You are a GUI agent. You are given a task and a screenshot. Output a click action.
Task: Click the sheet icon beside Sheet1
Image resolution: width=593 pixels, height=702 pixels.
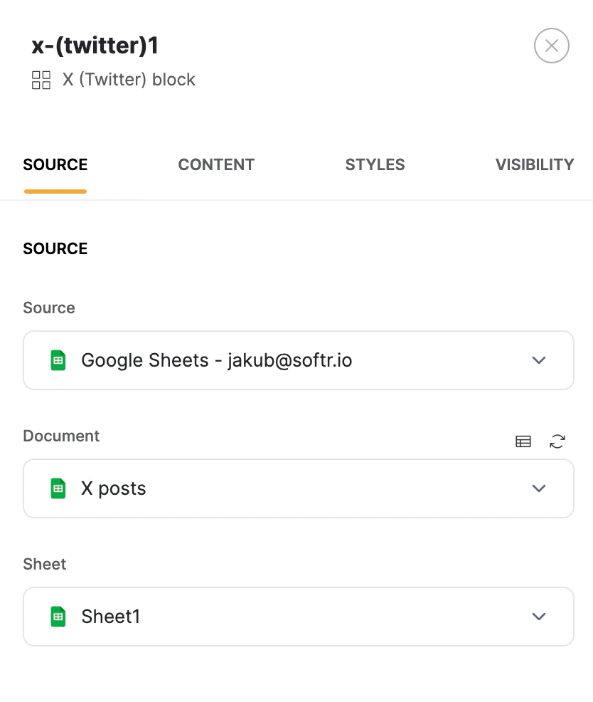point(58,617)
